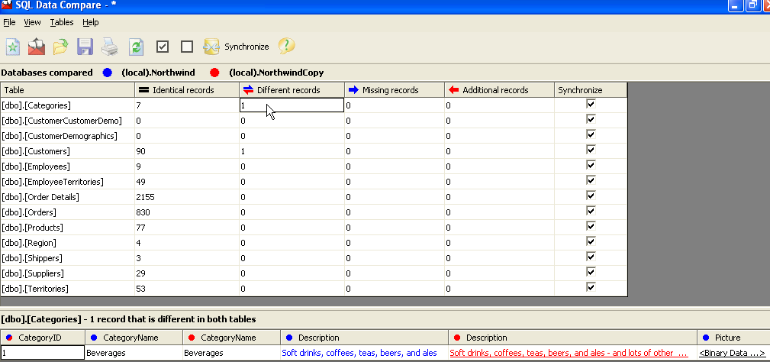
Task: Select the [dbo].[Order Details] row
Action: click(314, 197)
